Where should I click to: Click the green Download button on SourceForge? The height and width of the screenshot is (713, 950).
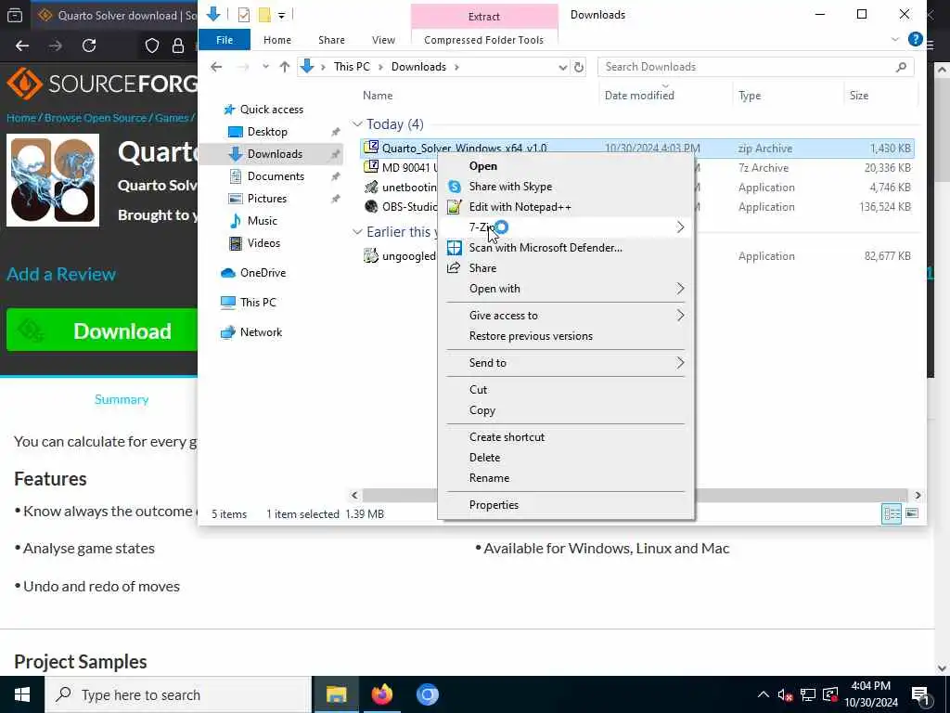[x=102, y=331]
